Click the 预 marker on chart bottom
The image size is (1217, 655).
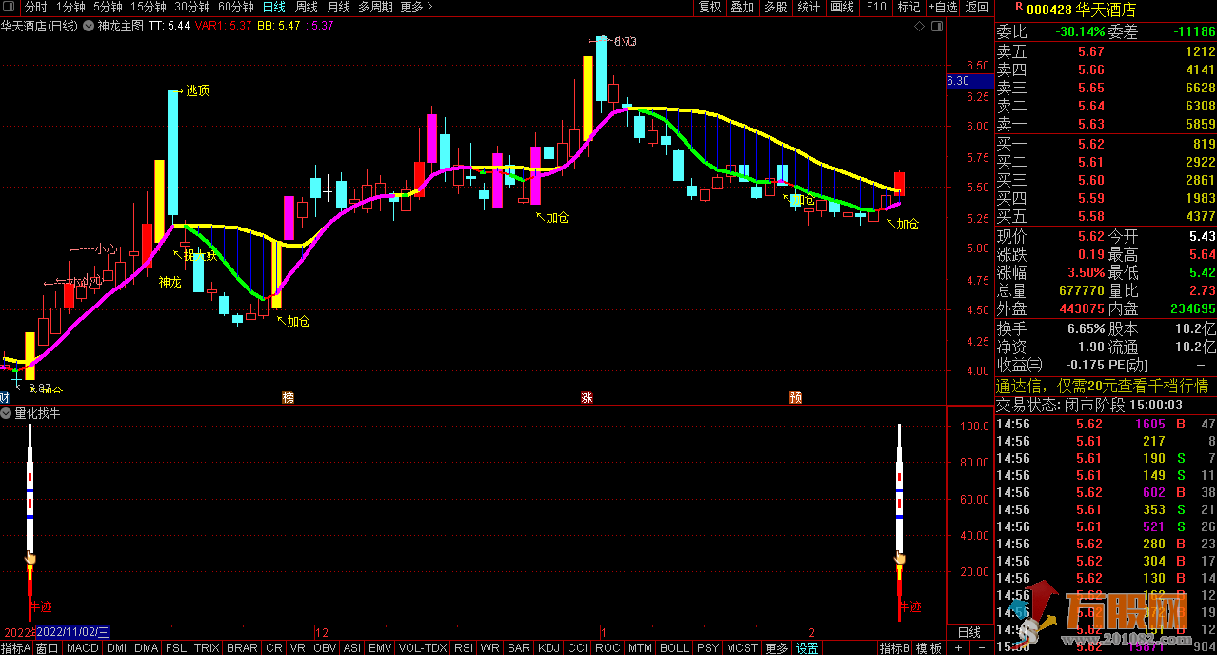point(795,397)
